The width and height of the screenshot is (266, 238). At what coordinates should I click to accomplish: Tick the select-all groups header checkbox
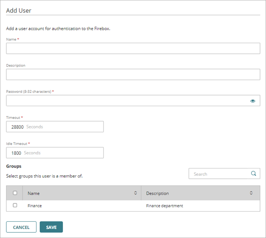(15, 193)
